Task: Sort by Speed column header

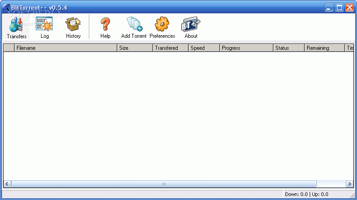Action: click(204, 48)
